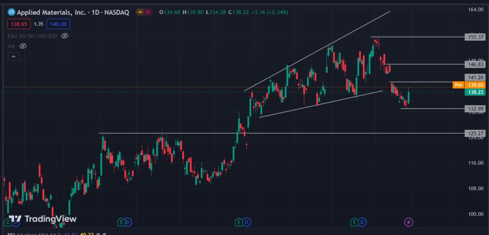
Task: Open the dividend D marker second from the right
Action: tap(247, 222)
